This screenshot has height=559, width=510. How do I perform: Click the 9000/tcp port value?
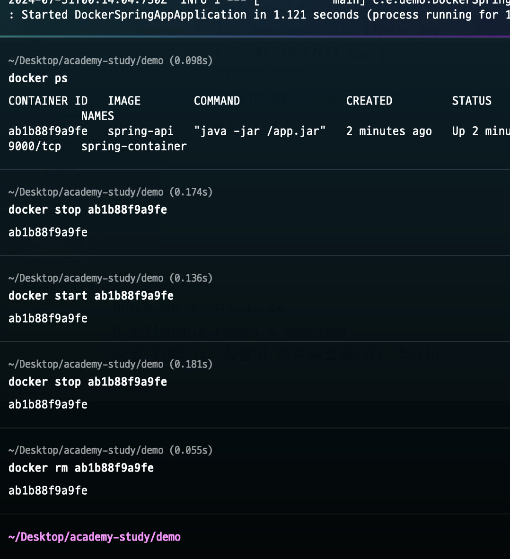pos(35,147)
